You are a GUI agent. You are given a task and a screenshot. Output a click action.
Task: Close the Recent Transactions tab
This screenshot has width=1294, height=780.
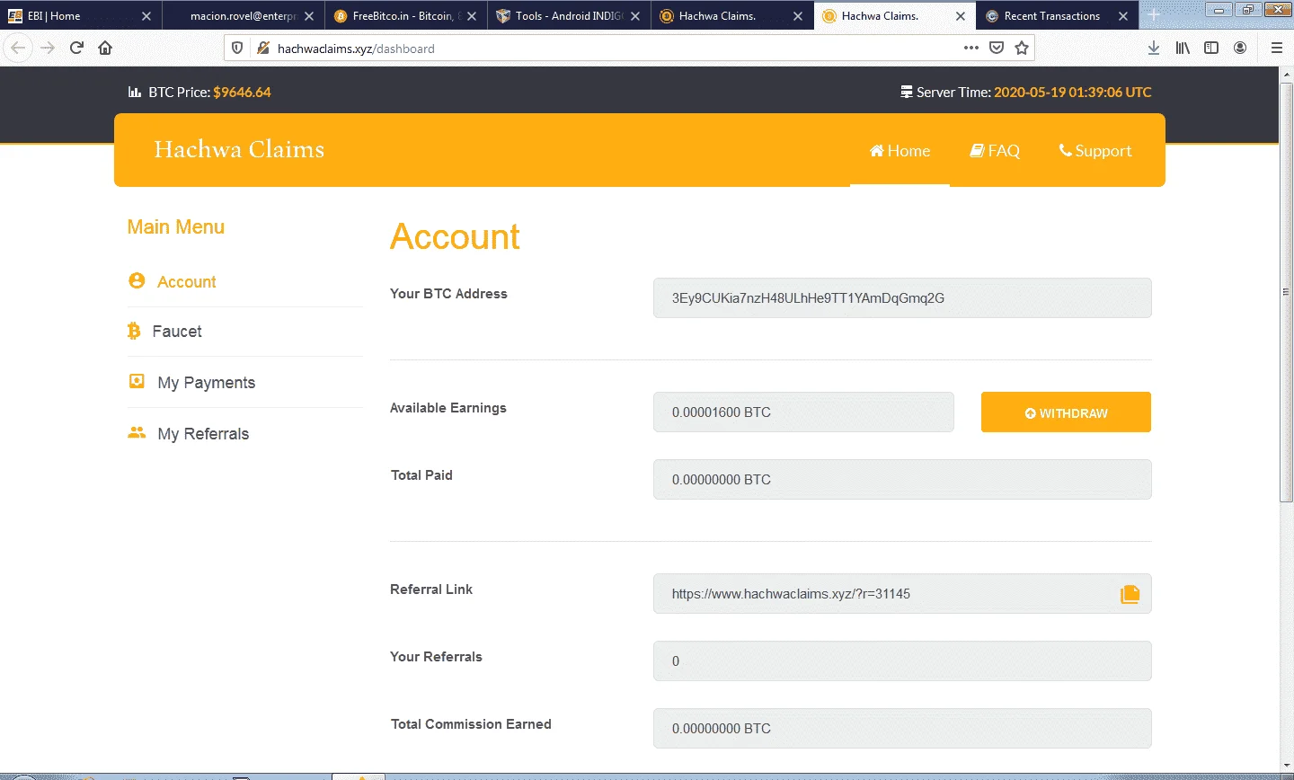1122,16
